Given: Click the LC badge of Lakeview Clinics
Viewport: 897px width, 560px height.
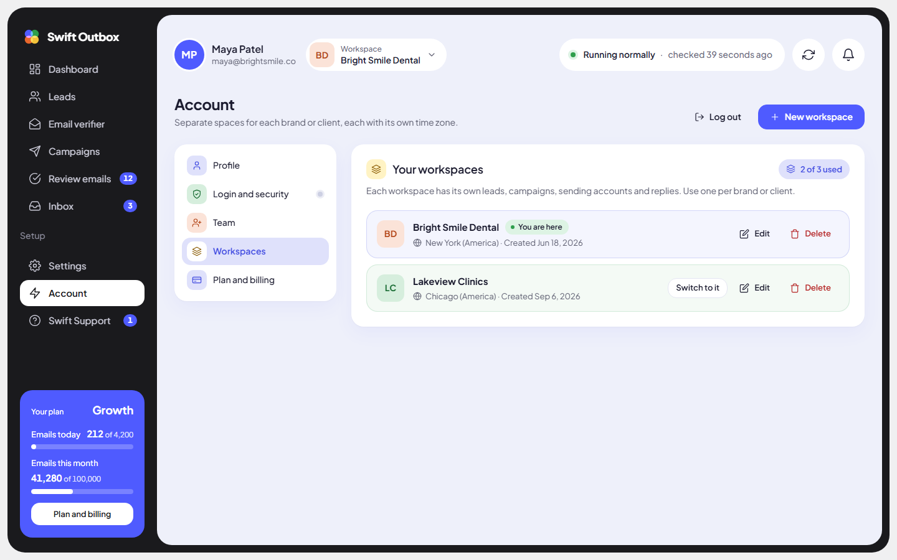Looking at the screenshot, I should click(391, 288).
